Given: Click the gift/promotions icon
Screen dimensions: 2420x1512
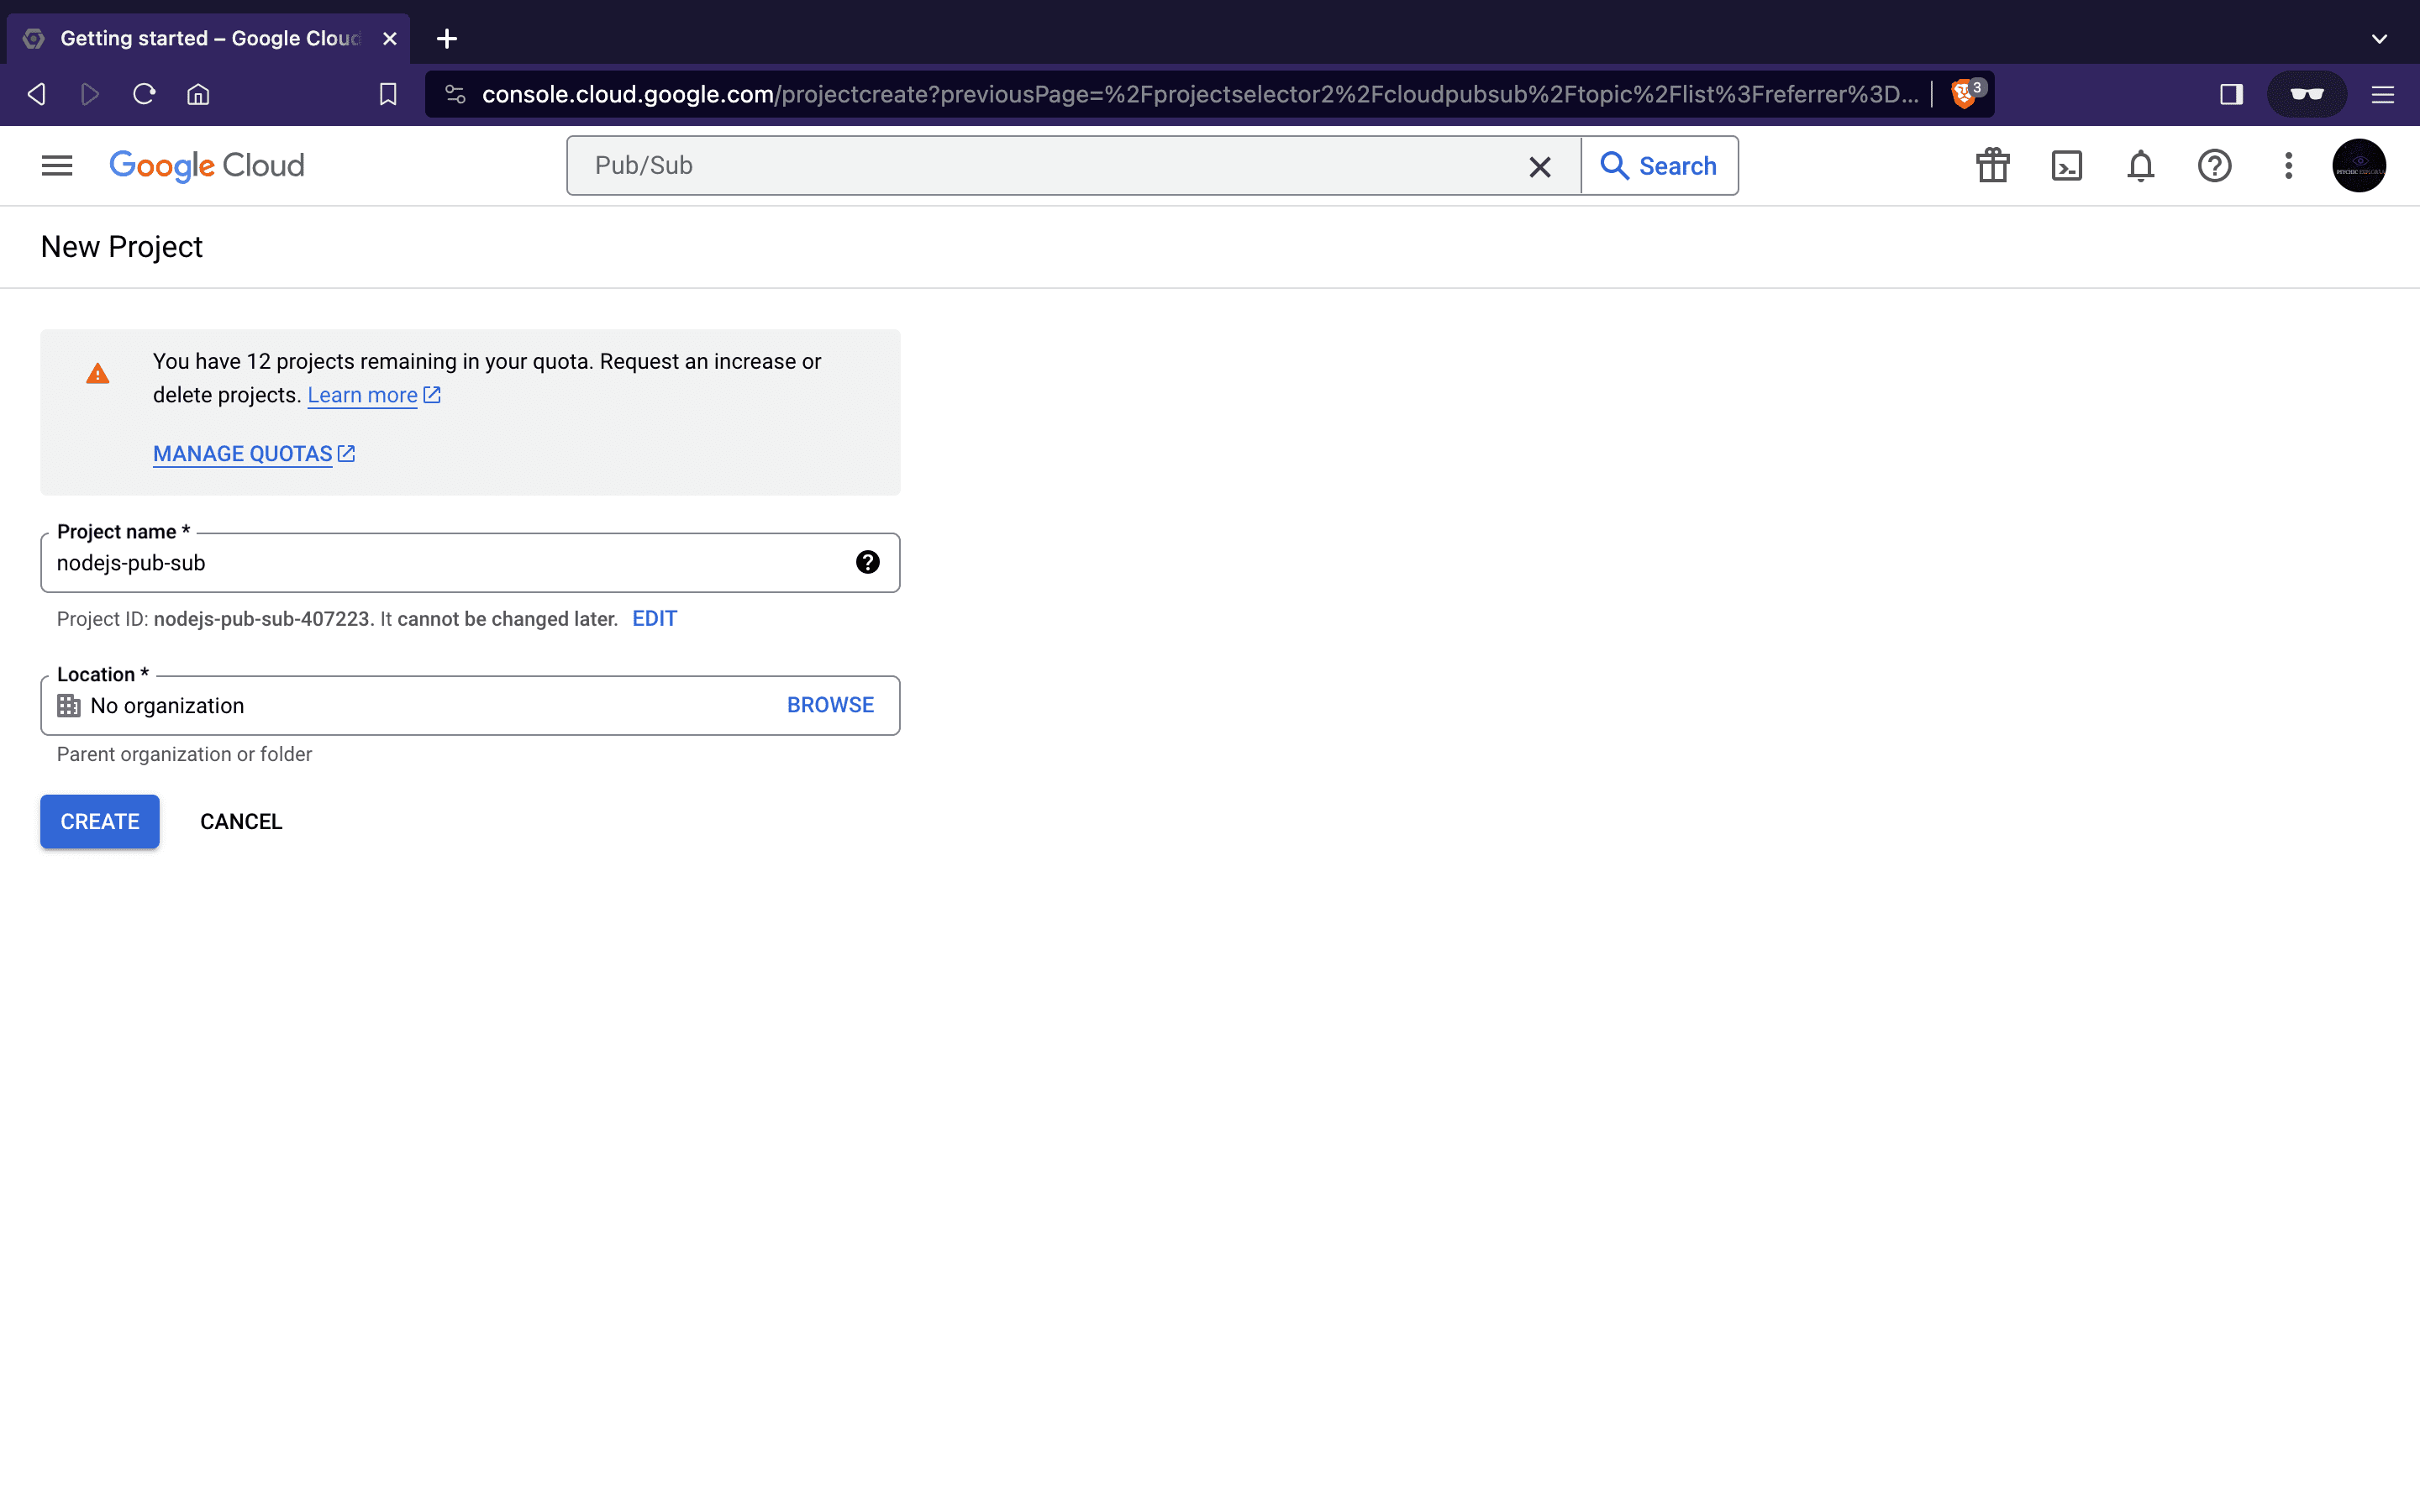Looking at the screenshot, I should pyautogui.click(x=1991, y=165).
